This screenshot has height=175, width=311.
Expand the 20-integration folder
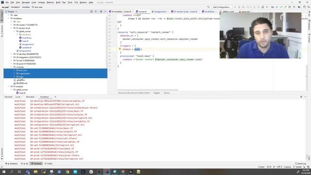(x=11, y=57)
